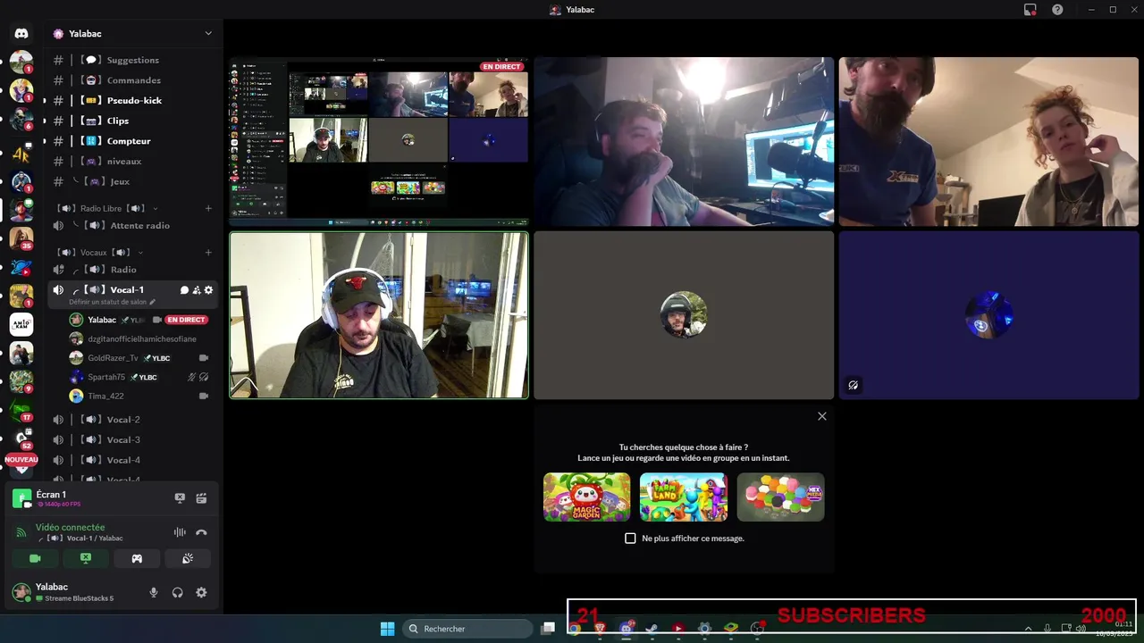This screenshot has height=643, width=1144.
Task: Focus the webcam tile with Bulls cap
Action: 379,315
